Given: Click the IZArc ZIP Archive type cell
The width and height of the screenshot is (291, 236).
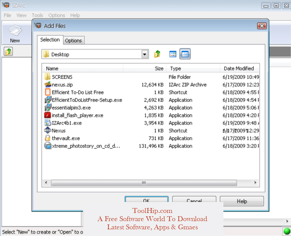Looking at the screenshot, I should click(188, 85).
